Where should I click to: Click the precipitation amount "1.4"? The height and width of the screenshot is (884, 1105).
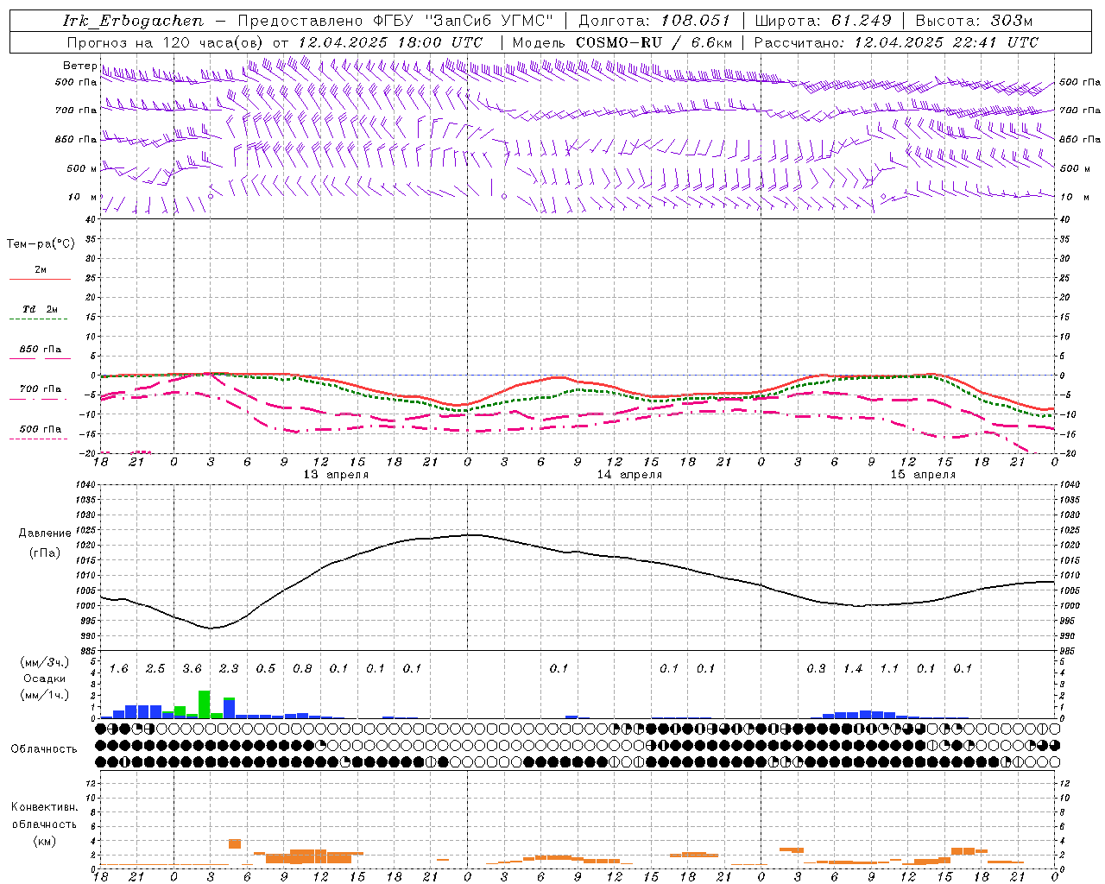pyautogui.click(x=852, y=669)
